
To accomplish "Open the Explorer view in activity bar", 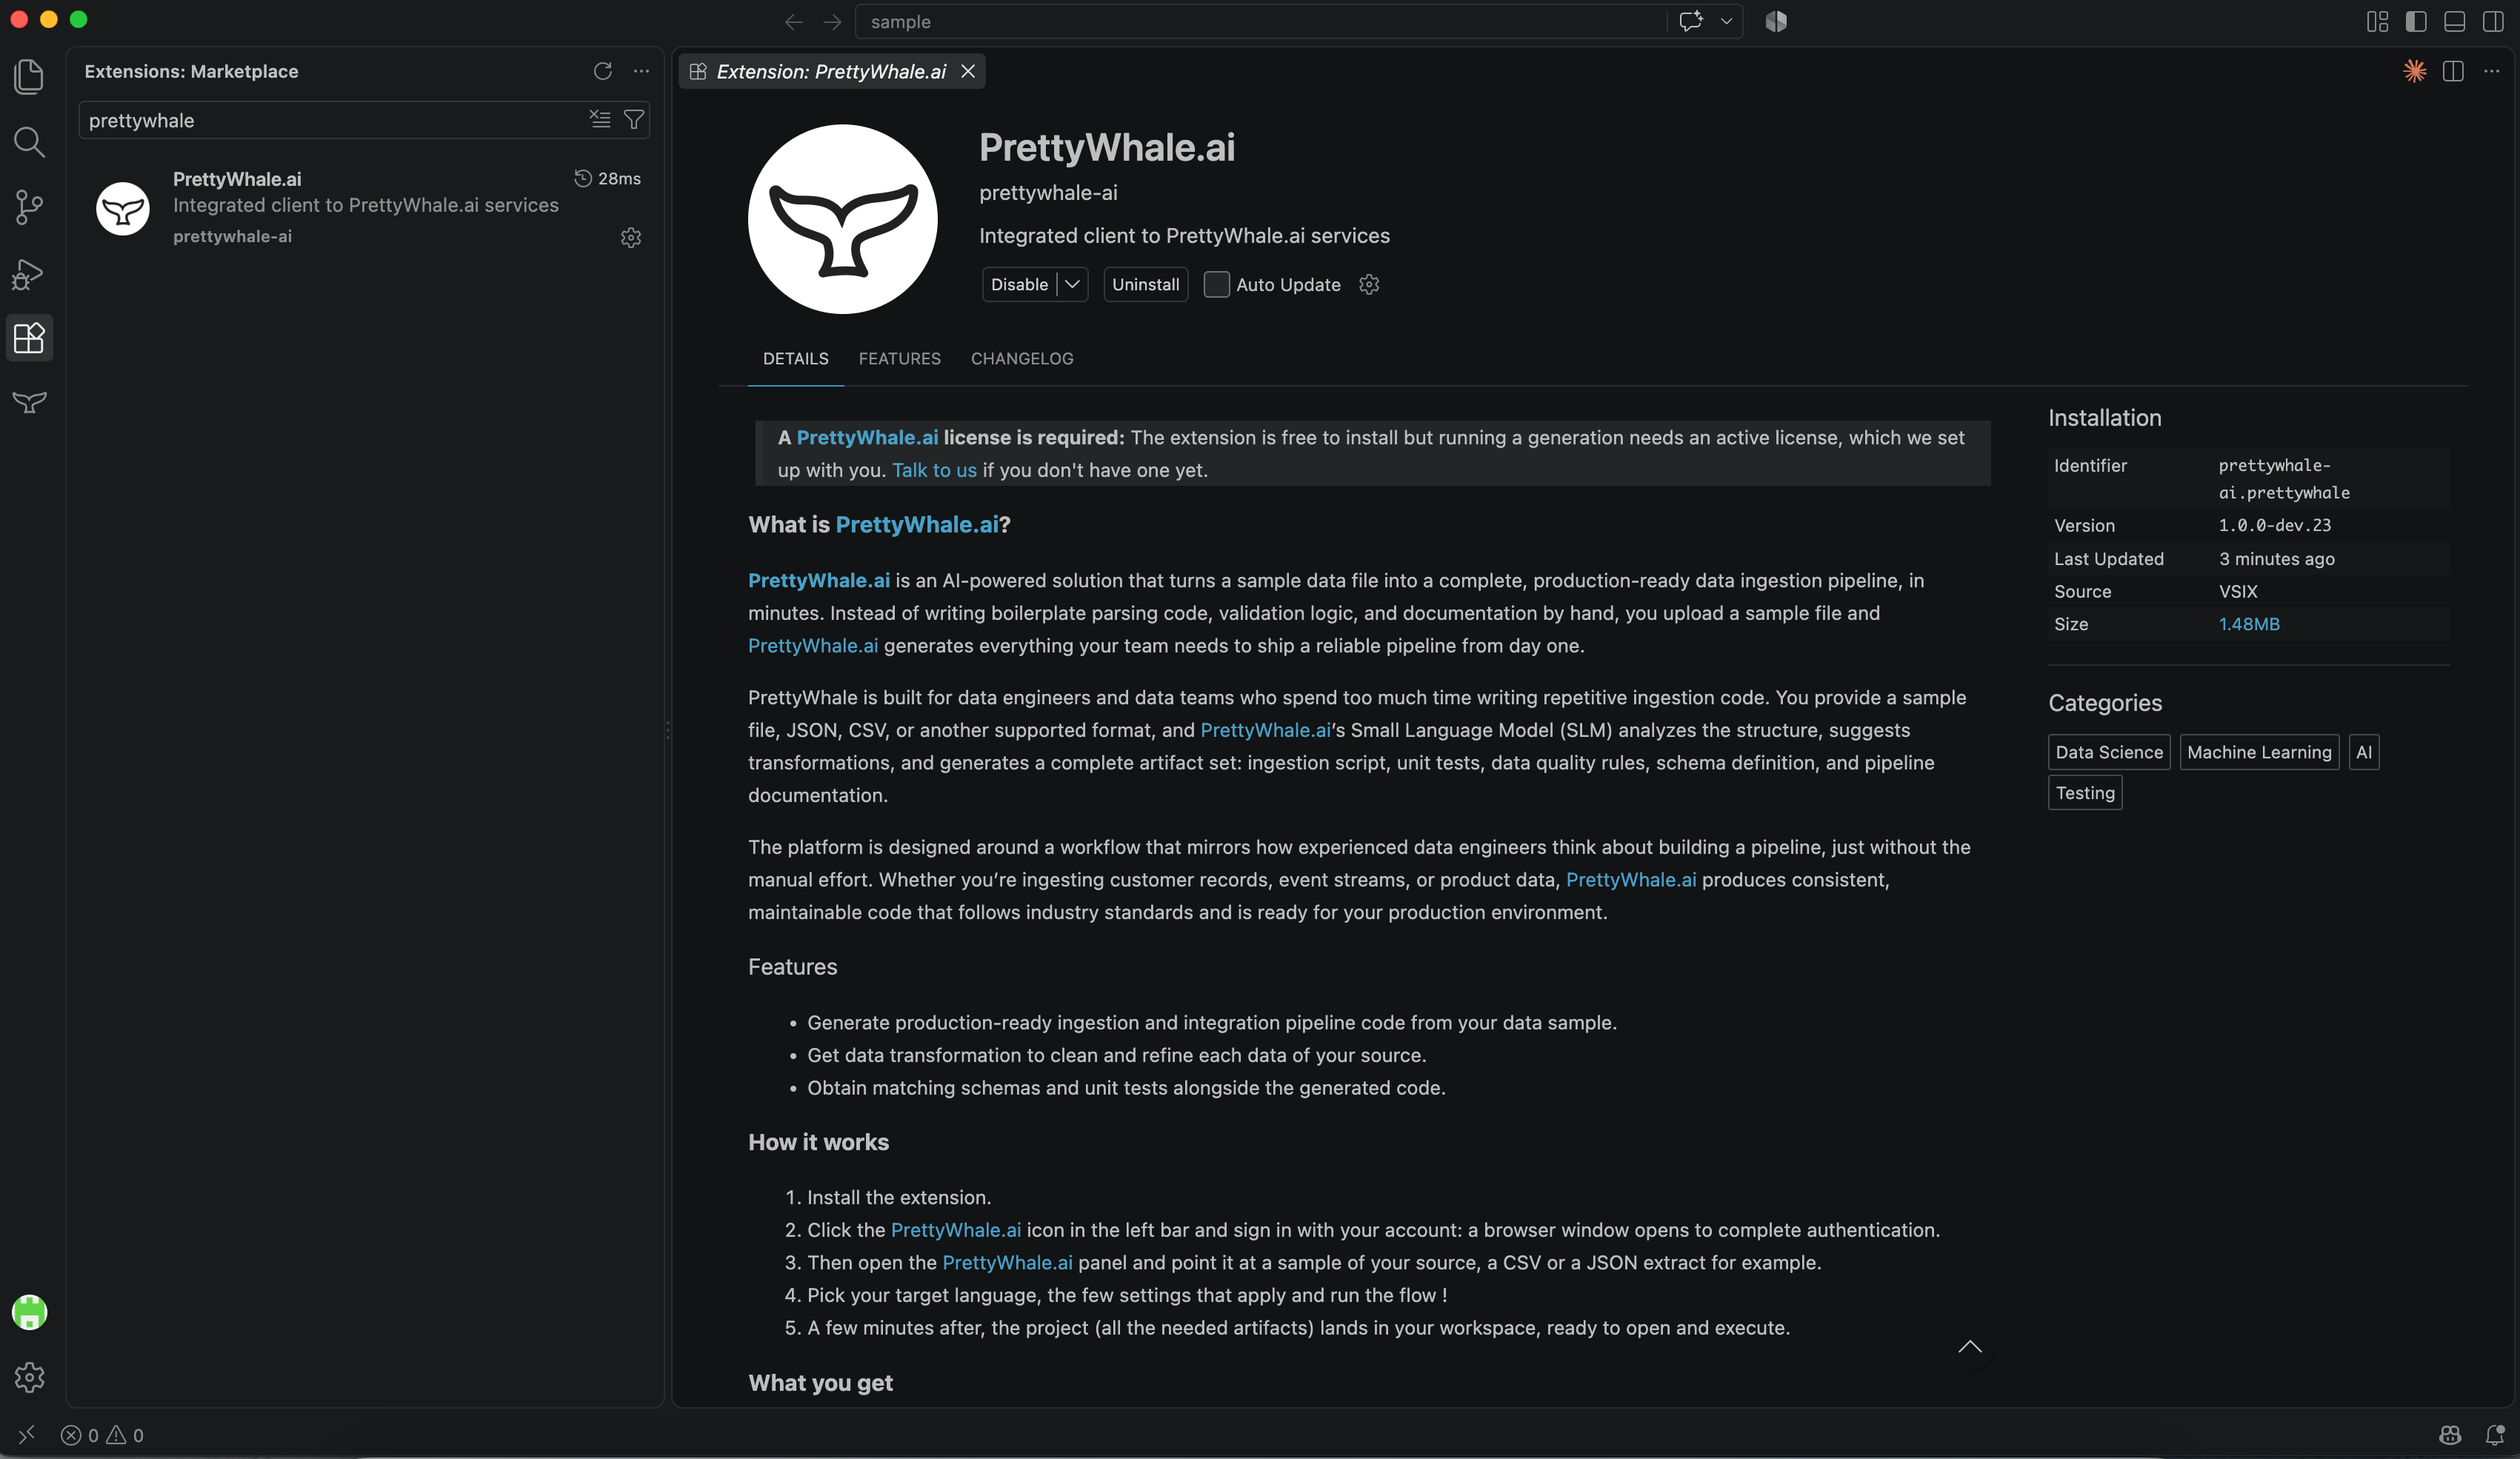I will point(29,77).
